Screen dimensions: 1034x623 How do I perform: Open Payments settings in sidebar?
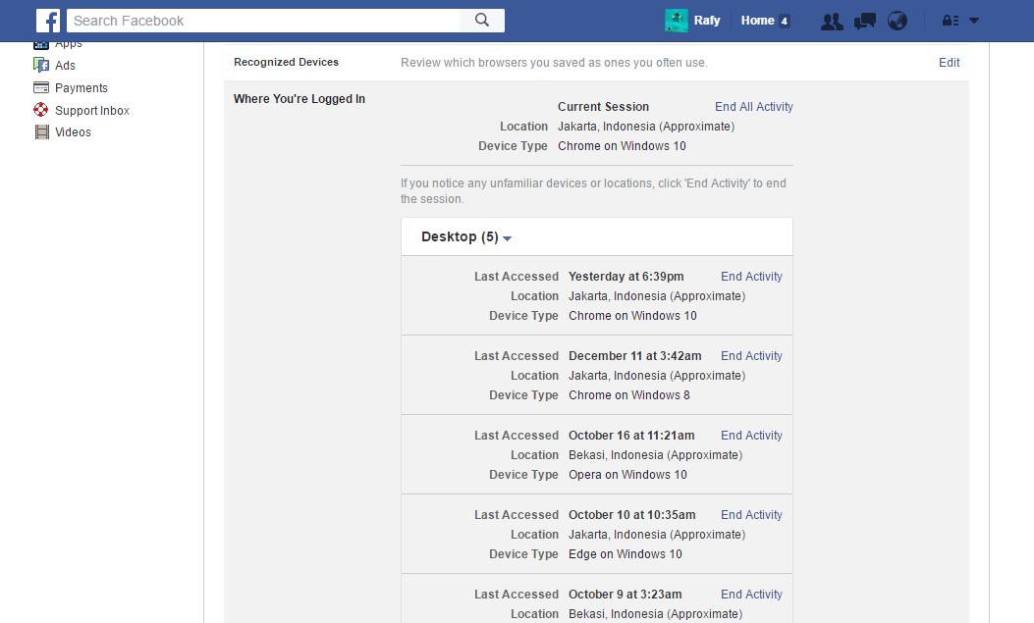click(x=82, y=87)
